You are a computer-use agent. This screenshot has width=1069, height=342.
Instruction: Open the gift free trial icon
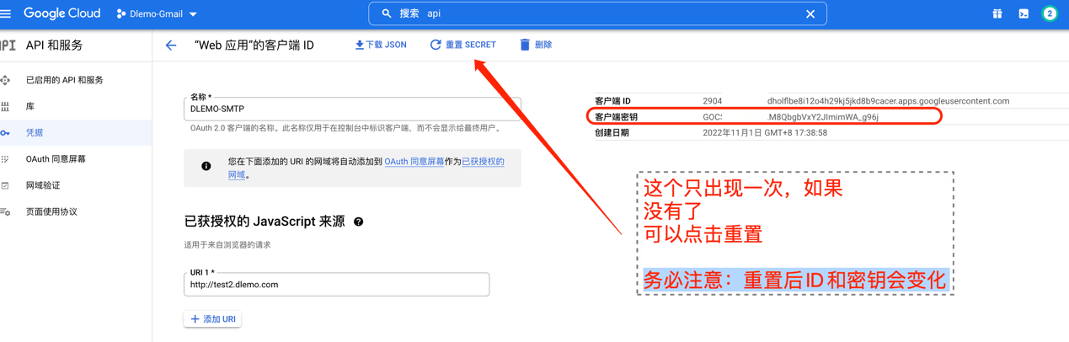[x=997, y=13]
